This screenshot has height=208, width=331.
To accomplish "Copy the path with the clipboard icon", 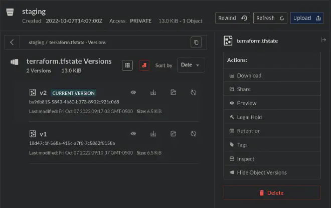I will tap(196, 42).
